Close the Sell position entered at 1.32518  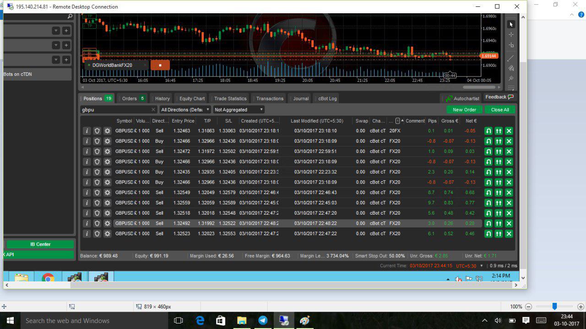(509, 213)
